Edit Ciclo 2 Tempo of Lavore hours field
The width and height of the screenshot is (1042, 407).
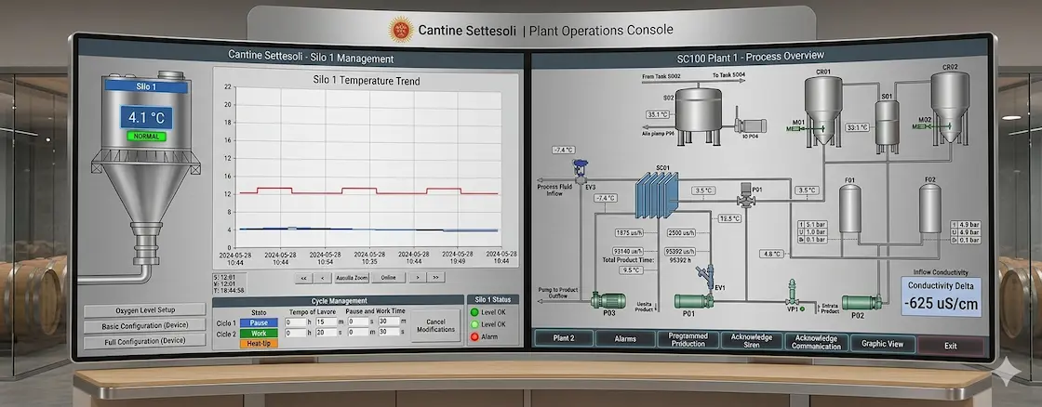tap(295, 332)
